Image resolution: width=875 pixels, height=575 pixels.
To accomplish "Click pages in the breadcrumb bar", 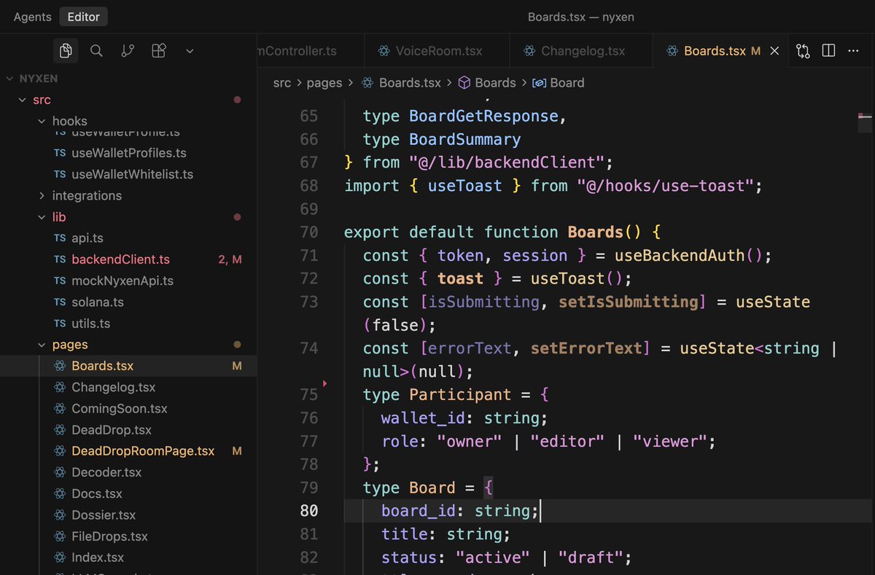I will [324, 82].
